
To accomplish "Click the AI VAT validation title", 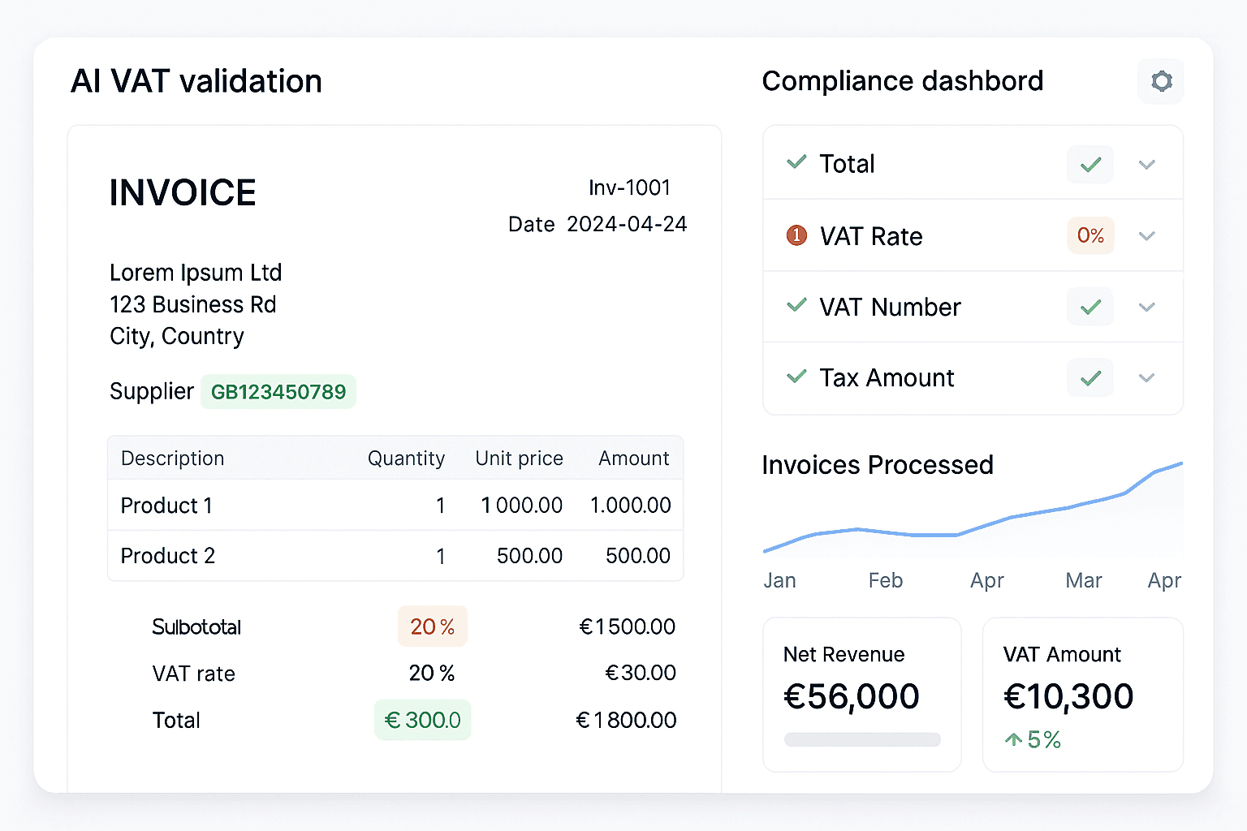I will tap(196, 81).
